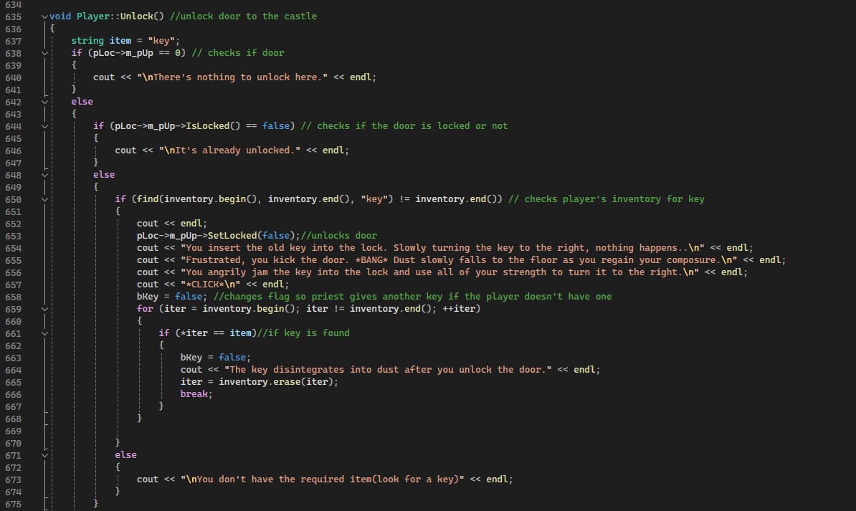Collapse the Player::Unlock function at line 635
This screenshot has height=511, width=856.
pyautogui.click(x=44, y=16)
